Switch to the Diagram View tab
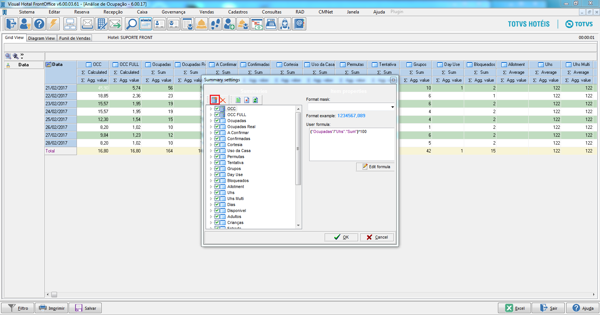The width and height of the screenshot is (600, 315). click(x=42, y=38)
